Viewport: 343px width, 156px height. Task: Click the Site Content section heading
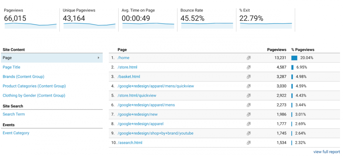click(13, 49)
